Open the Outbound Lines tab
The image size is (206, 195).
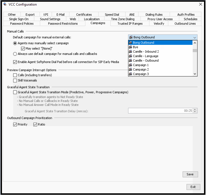pyautogui.click(x=185, y=24)
